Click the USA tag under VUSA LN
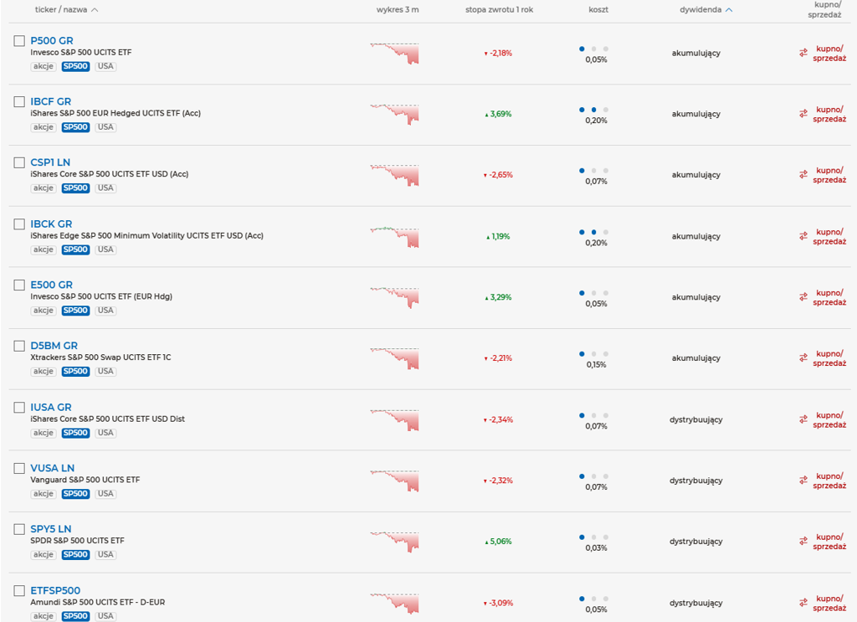This screenshot has width=857, height=622. (x=105, y=494)
